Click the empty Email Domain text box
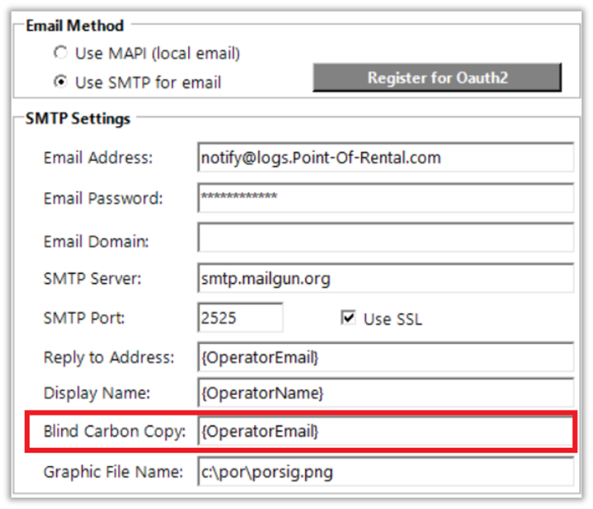This screenshot has height=509, width=593. coord(386,238)
